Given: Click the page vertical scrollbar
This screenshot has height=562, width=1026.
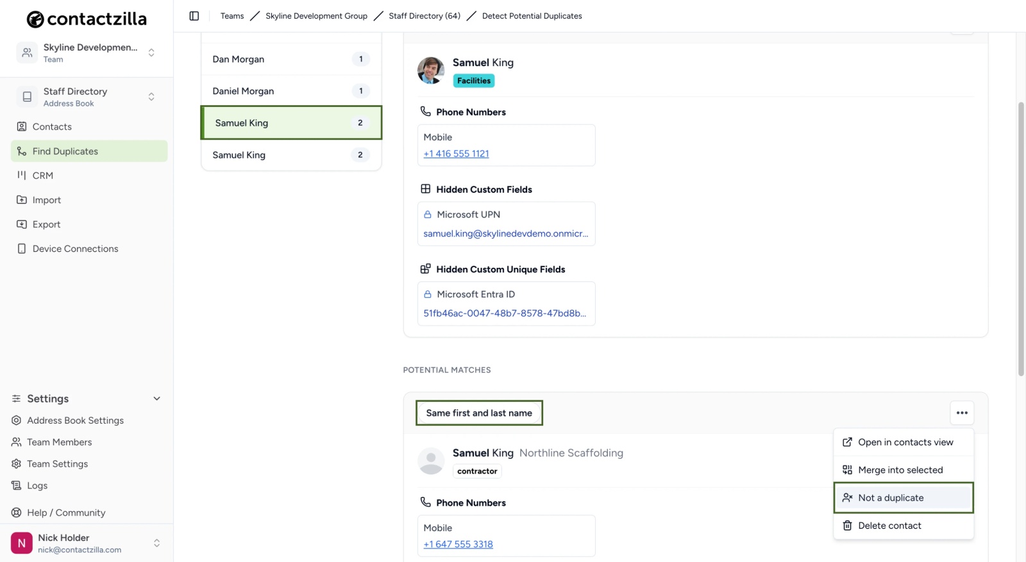Looking at the screenshot, I should coord(1021,238).
